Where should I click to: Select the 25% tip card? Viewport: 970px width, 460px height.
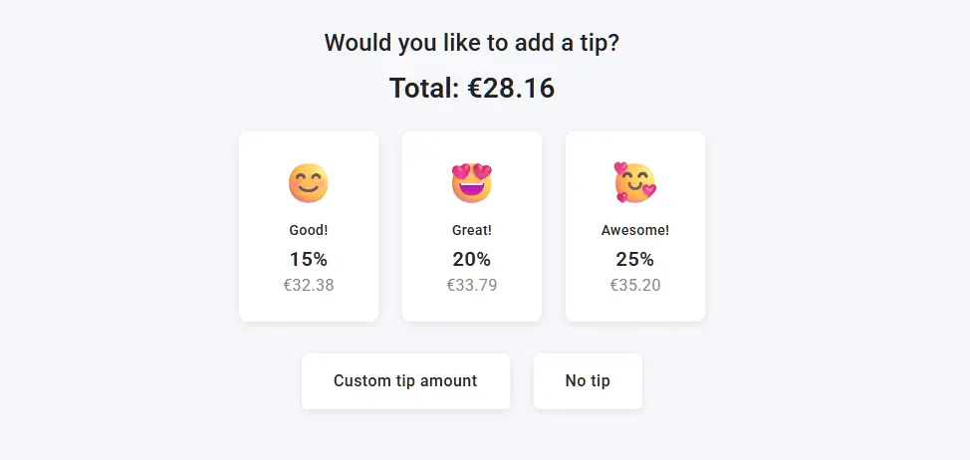635,226
